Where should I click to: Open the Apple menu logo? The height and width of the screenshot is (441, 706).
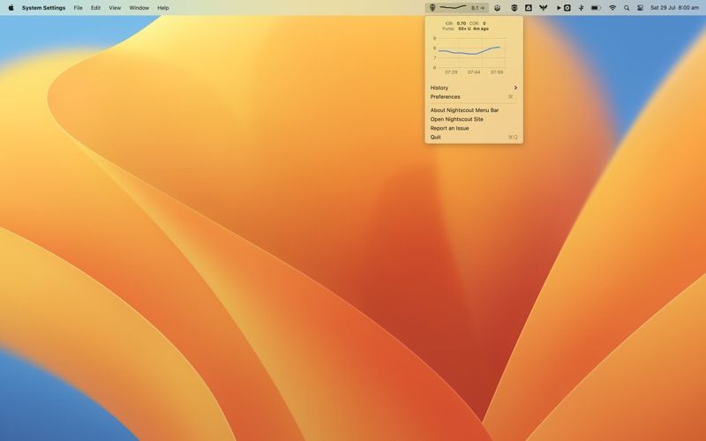(x=11, y=8)
